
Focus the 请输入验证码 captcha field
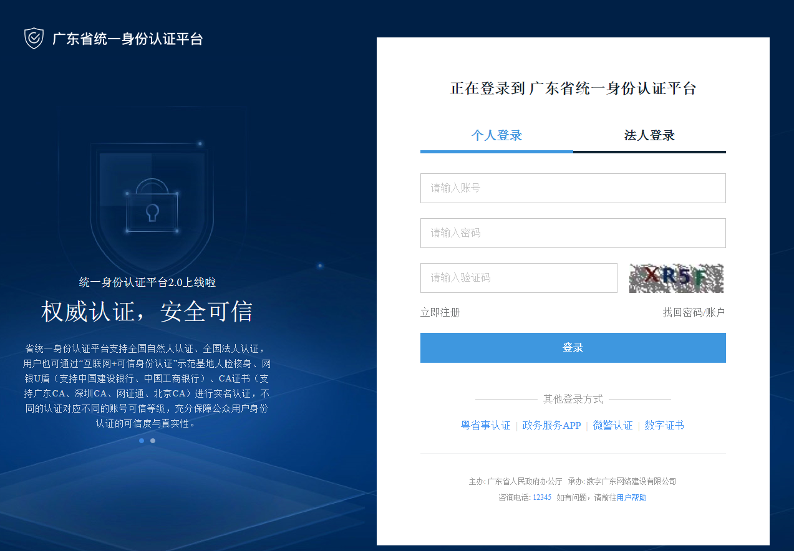tap(518, 278)
